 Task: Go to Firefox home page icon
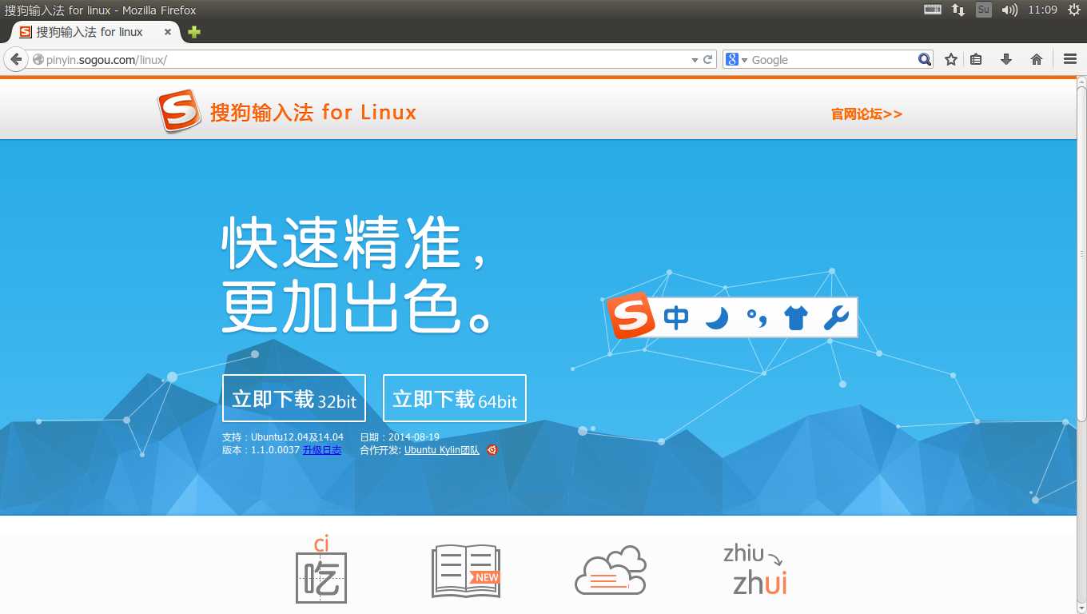tap(1037, 59)
